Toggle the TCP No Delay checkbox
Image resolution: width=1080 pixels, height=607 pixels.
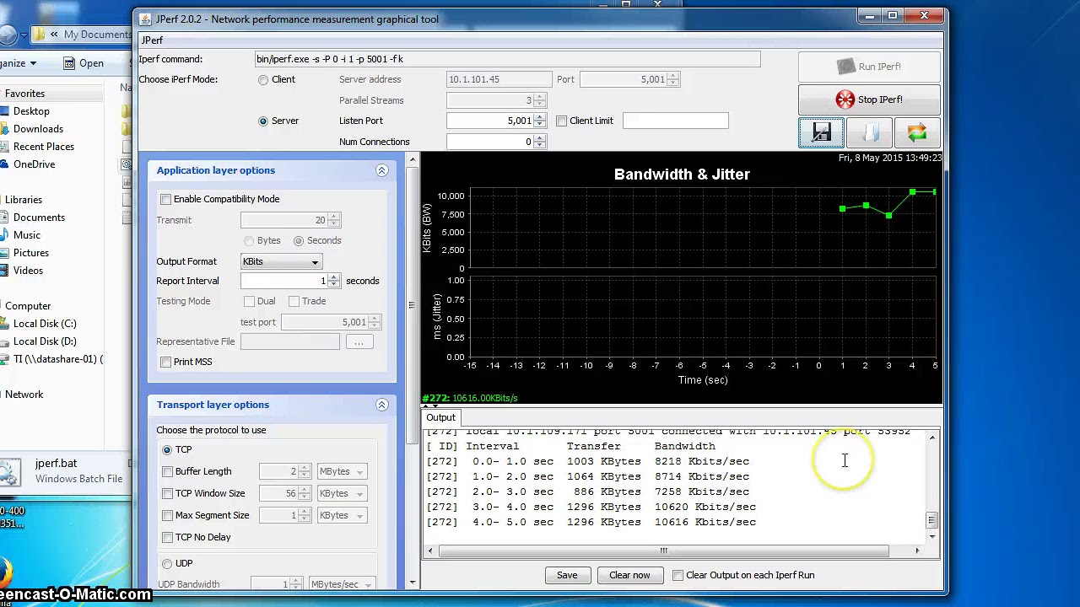coord(168,537)
